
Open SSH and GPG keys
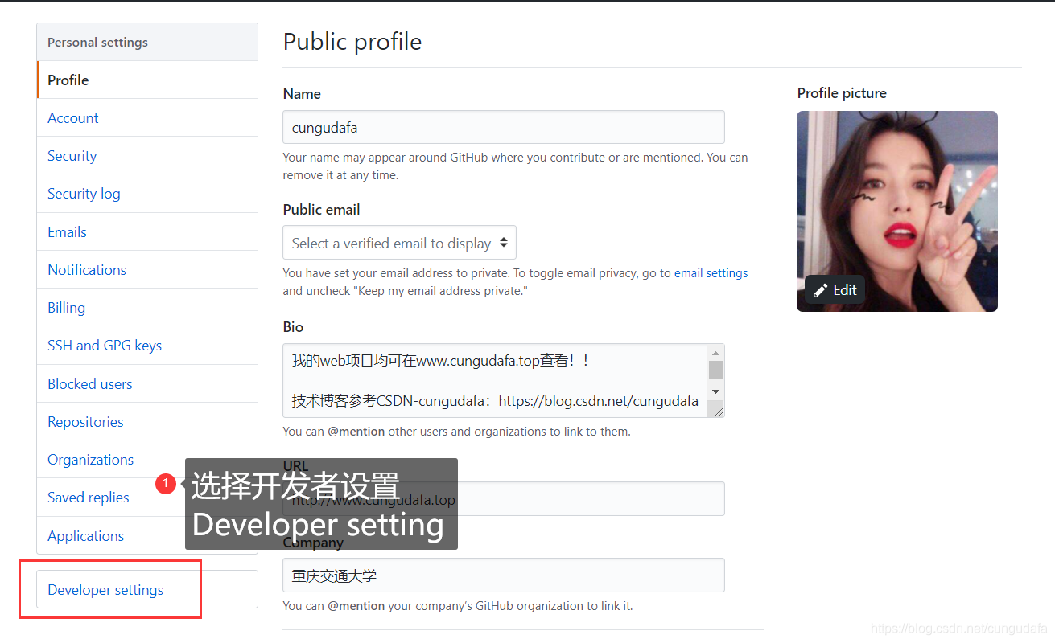coord(147,346)
